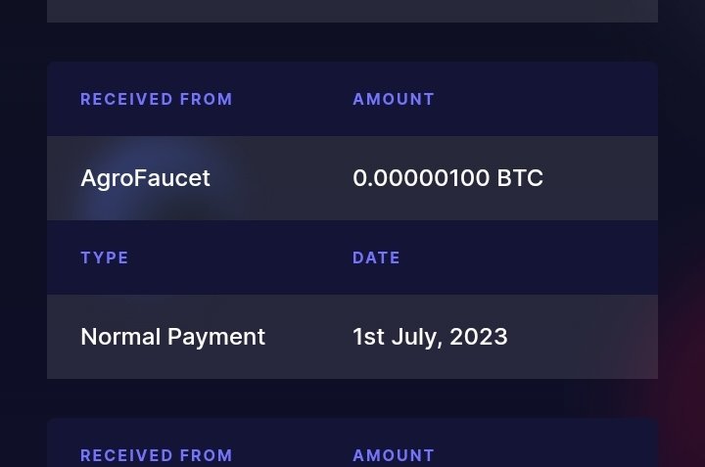Click the partial gray row at top
Viewport: 705px width, 467px height.
pos(352,11)
